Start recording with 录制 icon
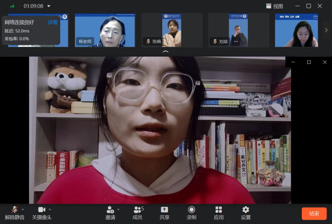Viewport: 332px width, 224px height. point(191,210)
